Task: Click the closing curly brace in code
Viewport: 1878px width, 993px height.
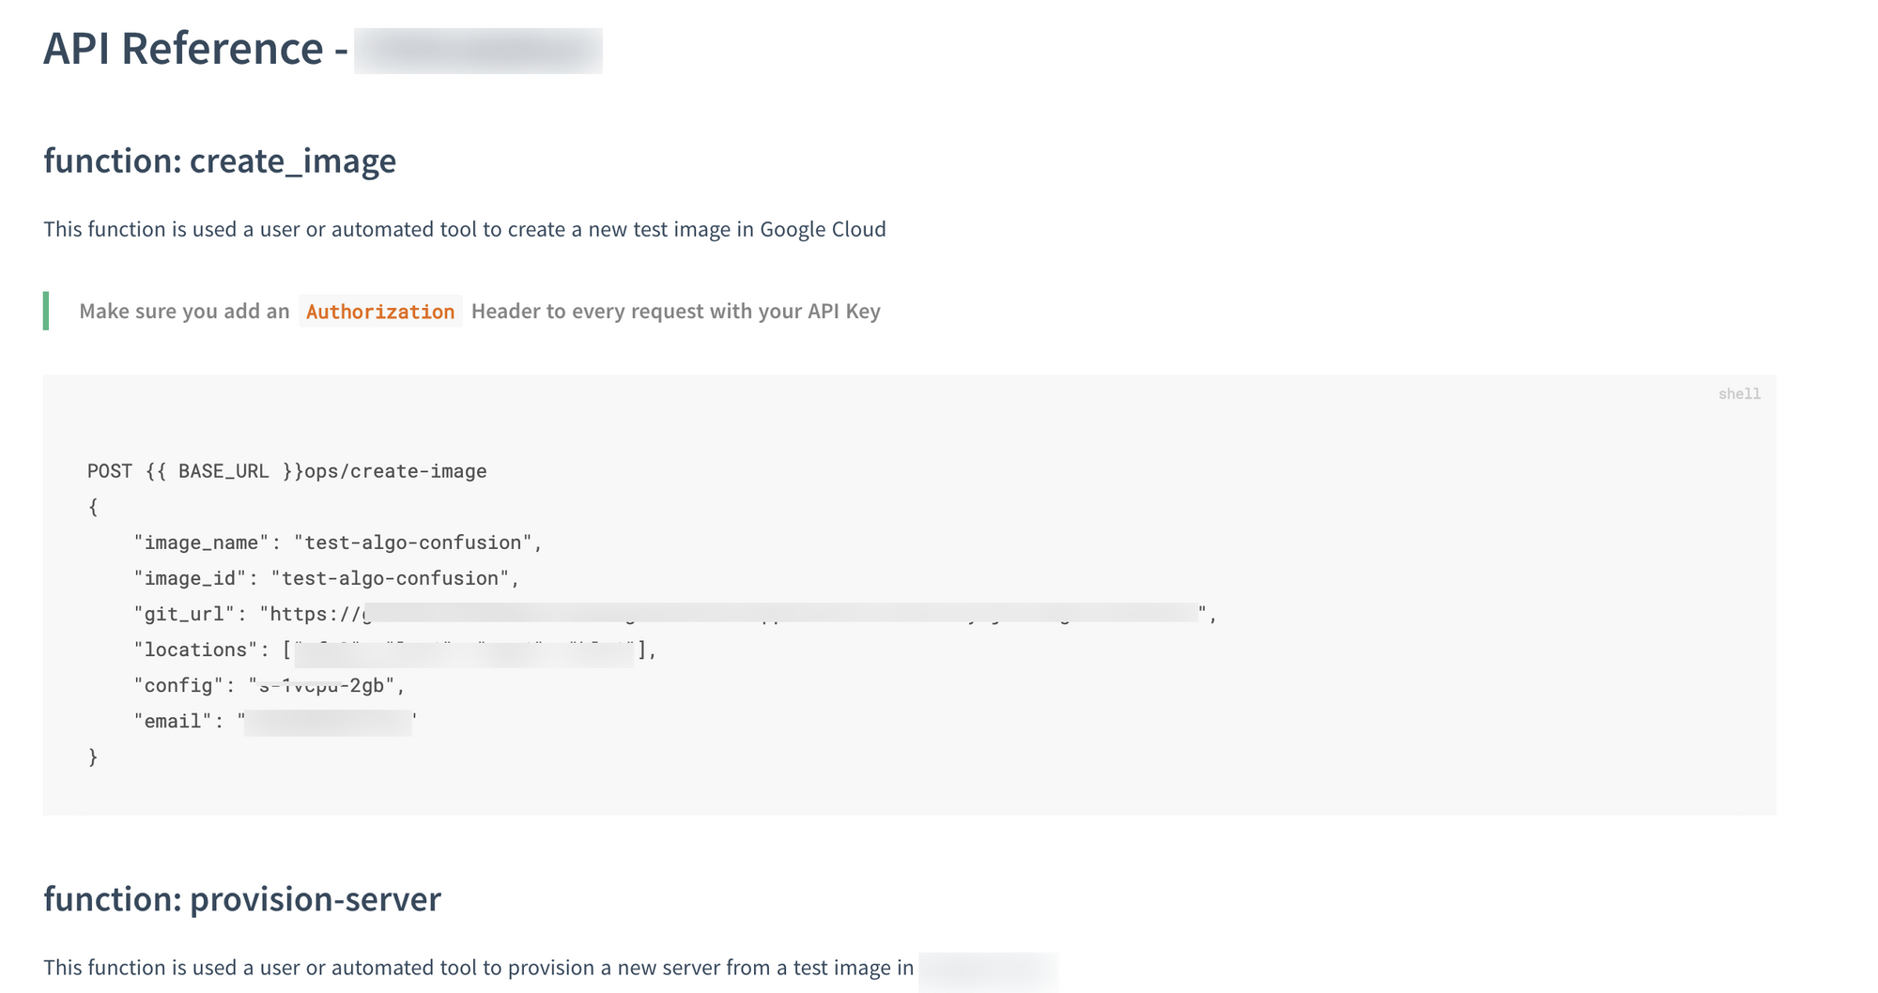Action: coord(93,756)
